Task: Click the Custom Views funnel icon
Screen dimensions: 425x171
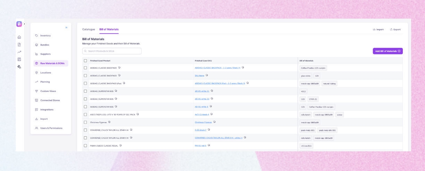Action: 36,91
